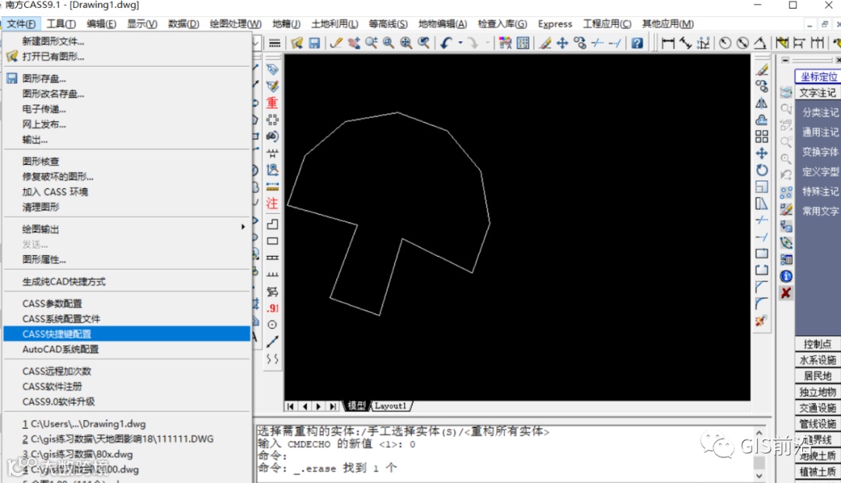Screen dimensions: 841x483
Task: Click the red 重 icon in left toolbar
Action: point(273,103)
